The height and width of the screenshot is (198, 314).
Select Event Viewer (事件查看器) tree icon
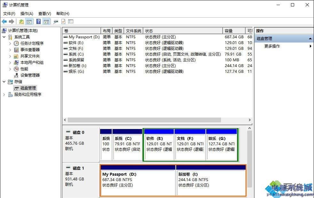[x=16, y=50]
